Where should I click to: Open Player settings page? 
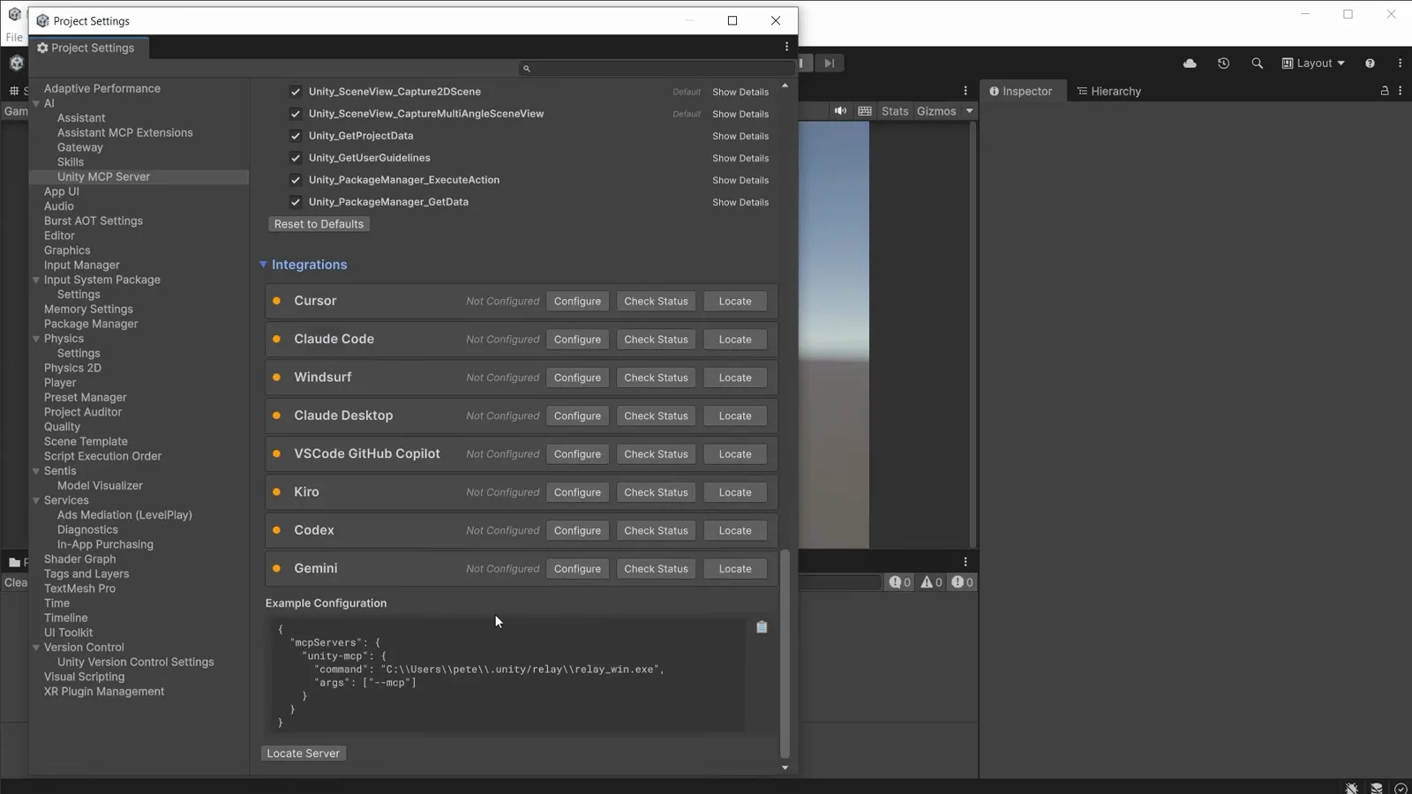tap(60, 383)
